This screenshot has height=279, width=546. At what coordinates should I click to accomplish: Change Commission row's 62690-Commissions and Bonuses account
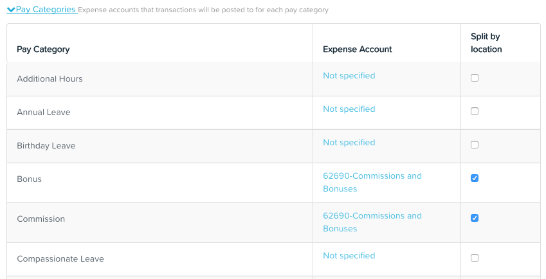tap(372, 222)
